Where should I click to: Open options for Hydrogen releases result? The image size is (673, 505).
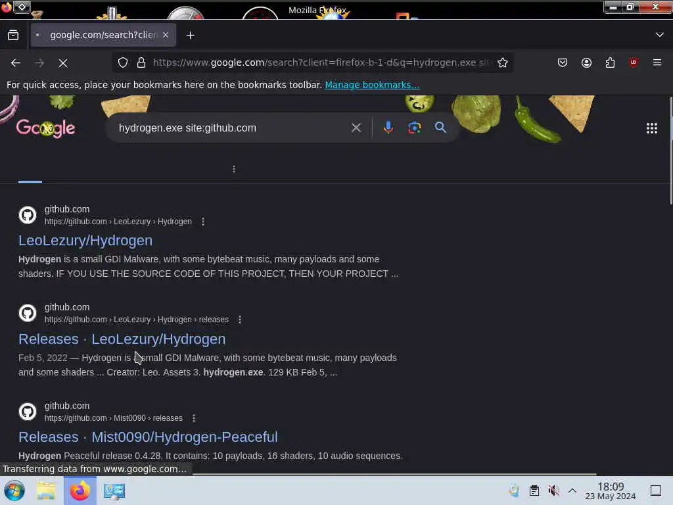[x=240, y=320]
